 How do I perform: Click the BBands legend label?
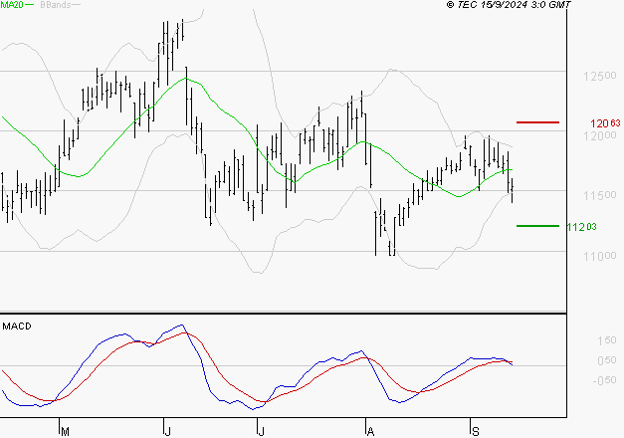[x=56, y=5]
